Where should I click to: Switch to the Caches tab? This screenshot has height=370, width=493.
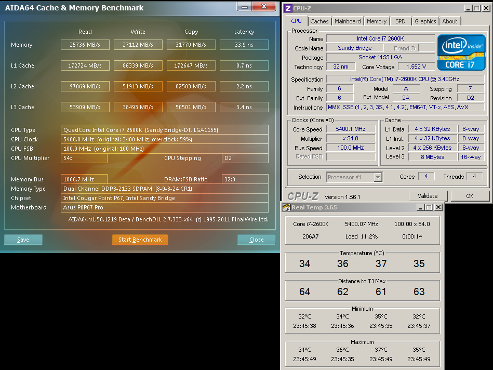(319, 21)
